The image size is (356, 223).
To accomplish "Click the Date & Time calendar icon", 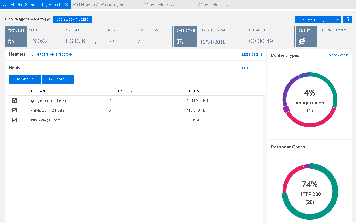I will pyautogui.click(x=180, y=41).
